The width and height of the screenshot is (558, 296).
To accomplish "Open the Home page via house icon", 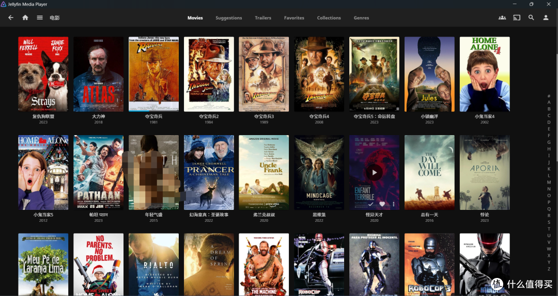I will click(x=25, y=18).
